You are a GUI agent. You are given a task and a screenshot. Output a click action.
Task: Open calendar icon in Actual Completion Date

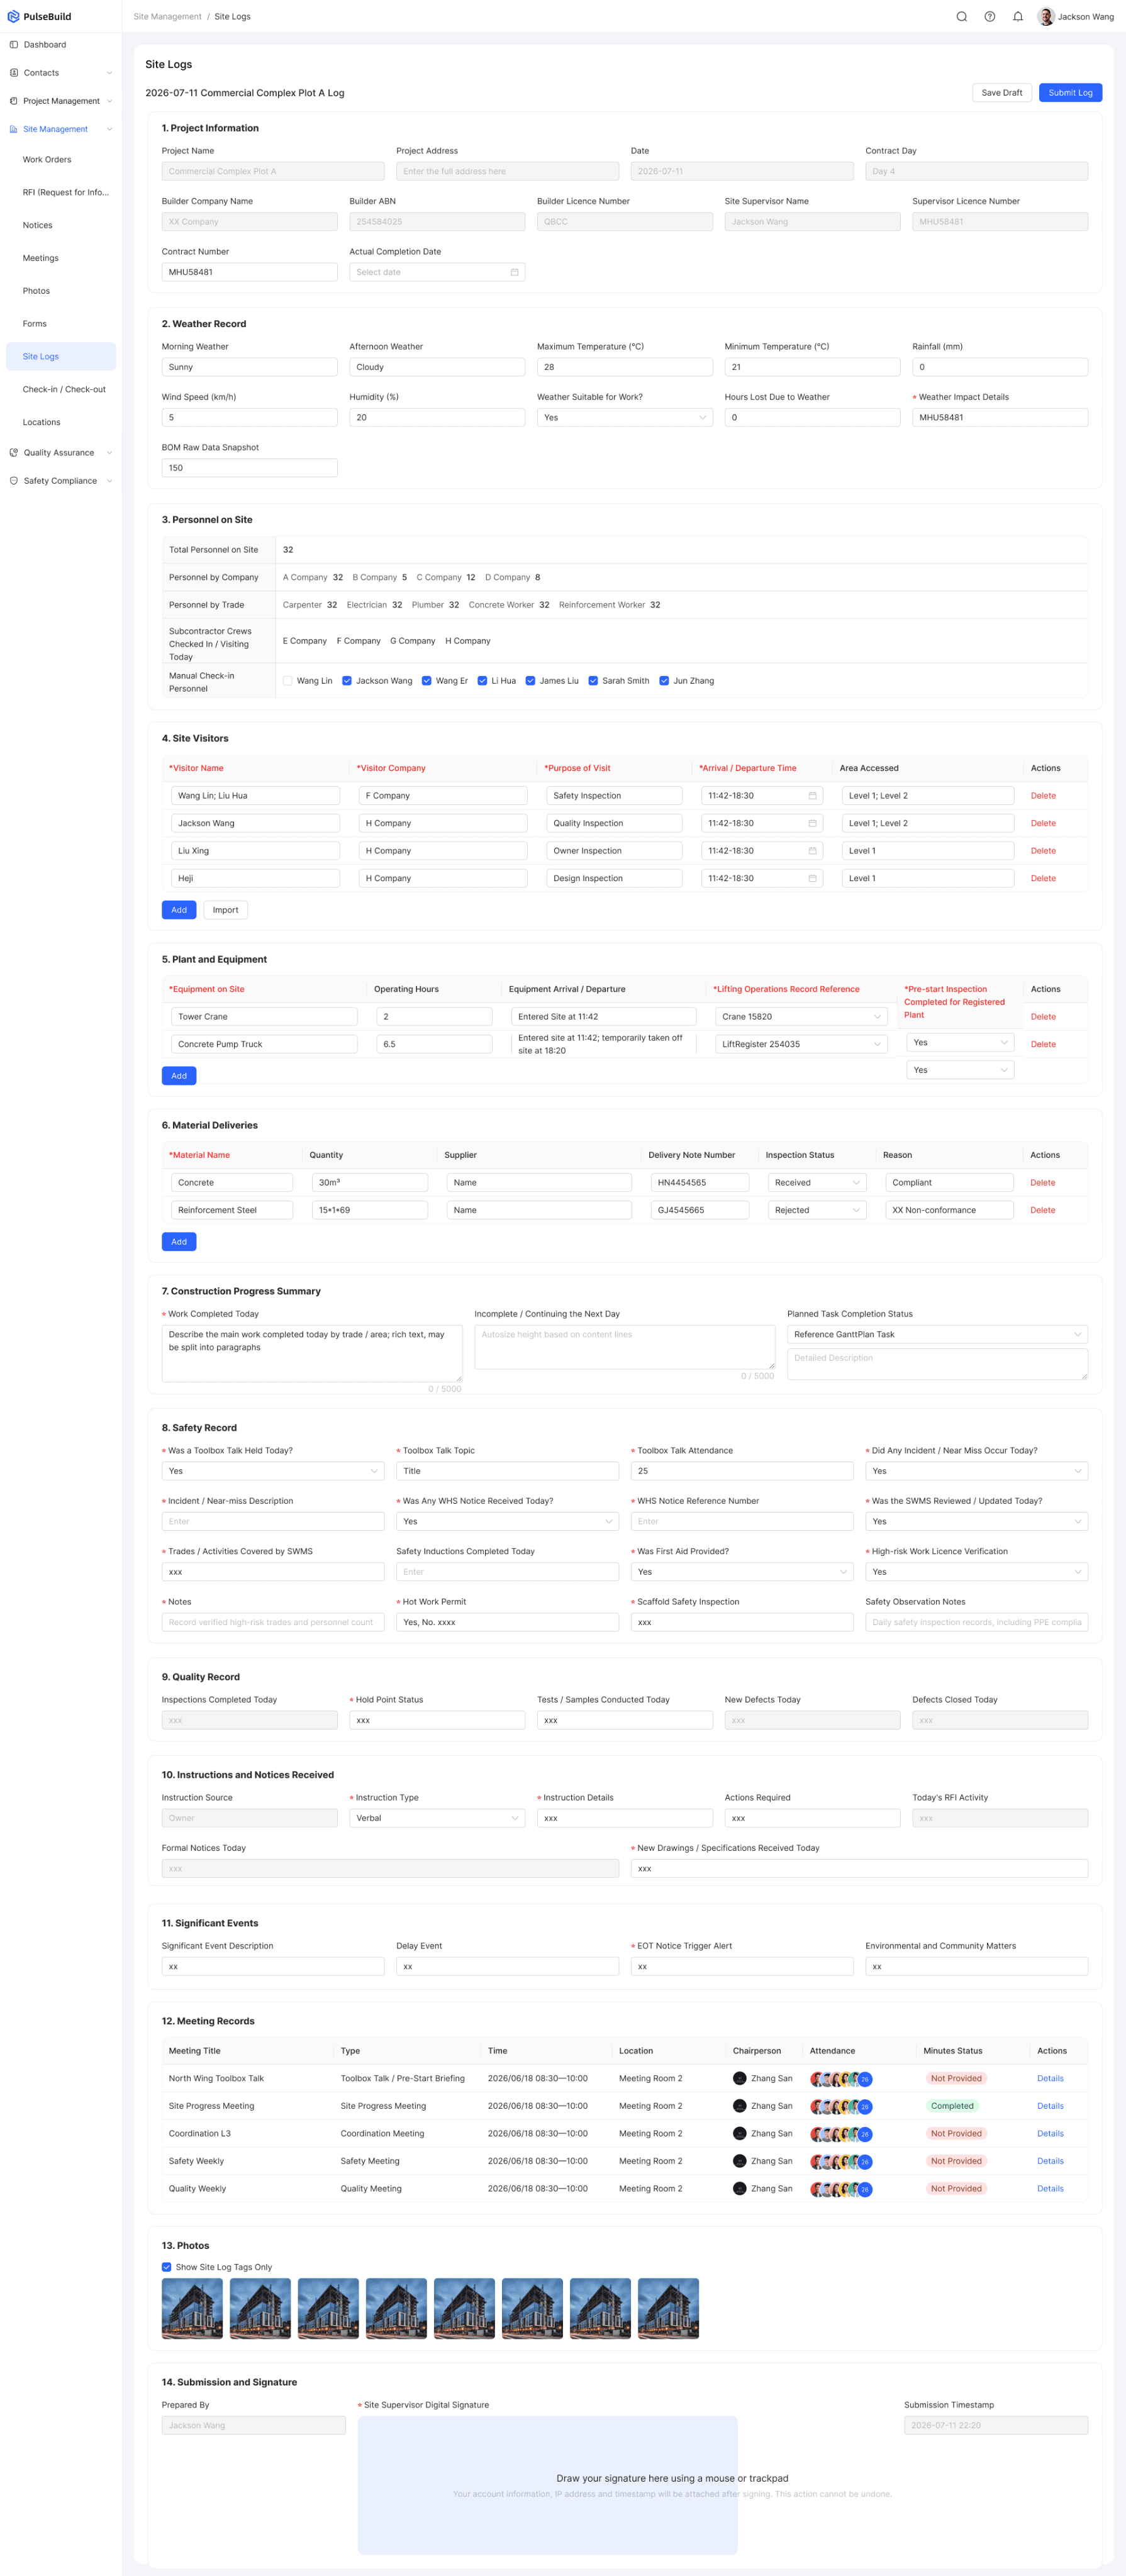coord(515,272)
